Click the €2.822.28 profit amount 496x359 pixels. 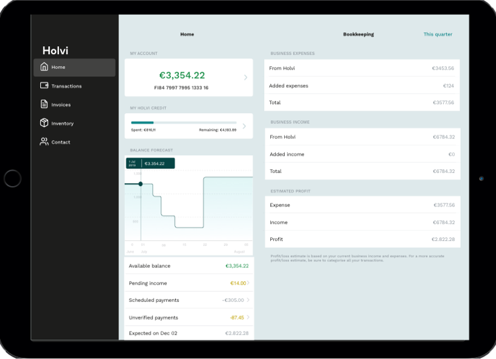point(443,239)
